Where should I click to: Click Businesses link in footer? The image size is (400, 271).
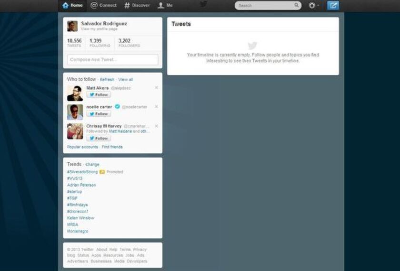point(101,262)
